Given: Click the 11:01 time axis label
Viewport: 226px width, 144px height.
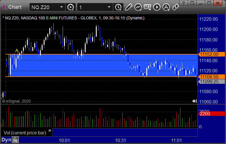Looking at the screenshot, I should (177, 140).
